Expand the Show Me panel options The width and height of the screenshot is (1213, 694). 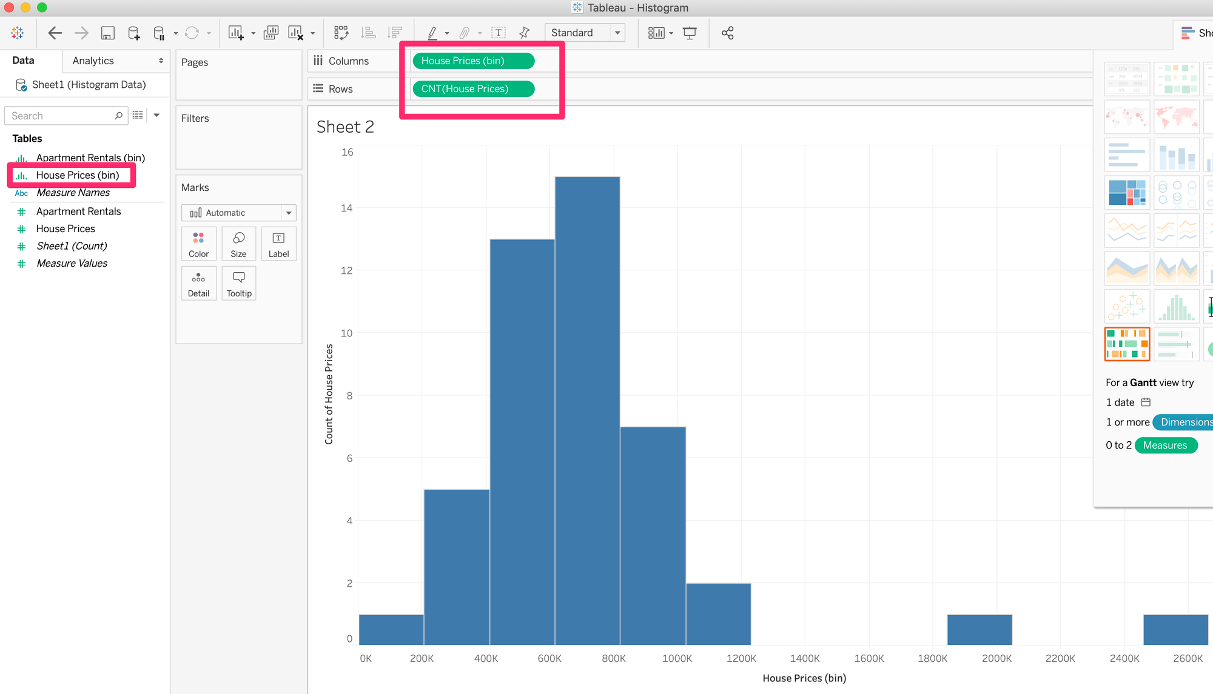(x=1198, y=33)
